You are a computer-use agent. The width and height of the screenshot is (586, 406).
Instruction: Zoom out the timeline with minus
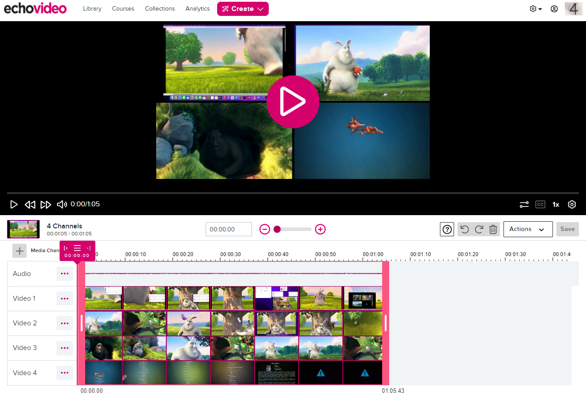[265, 229]
